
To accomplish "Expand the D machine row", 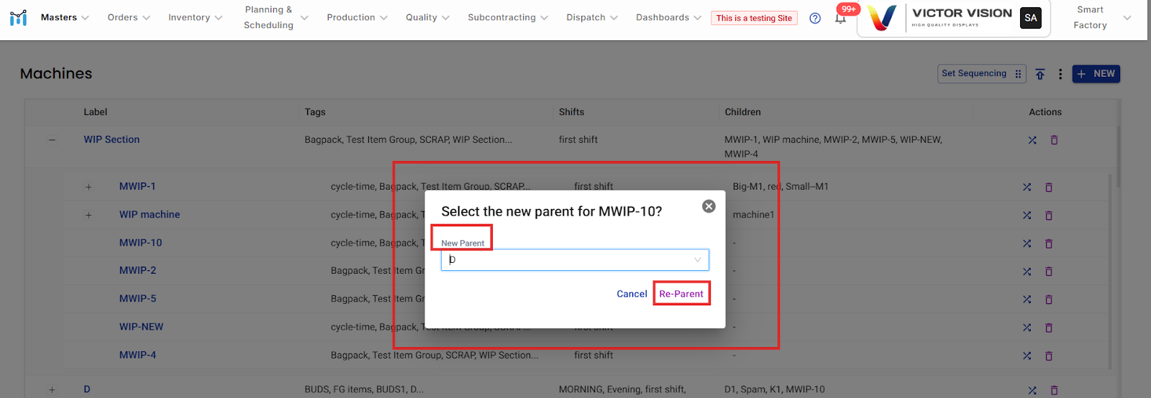I will [52, 389].
